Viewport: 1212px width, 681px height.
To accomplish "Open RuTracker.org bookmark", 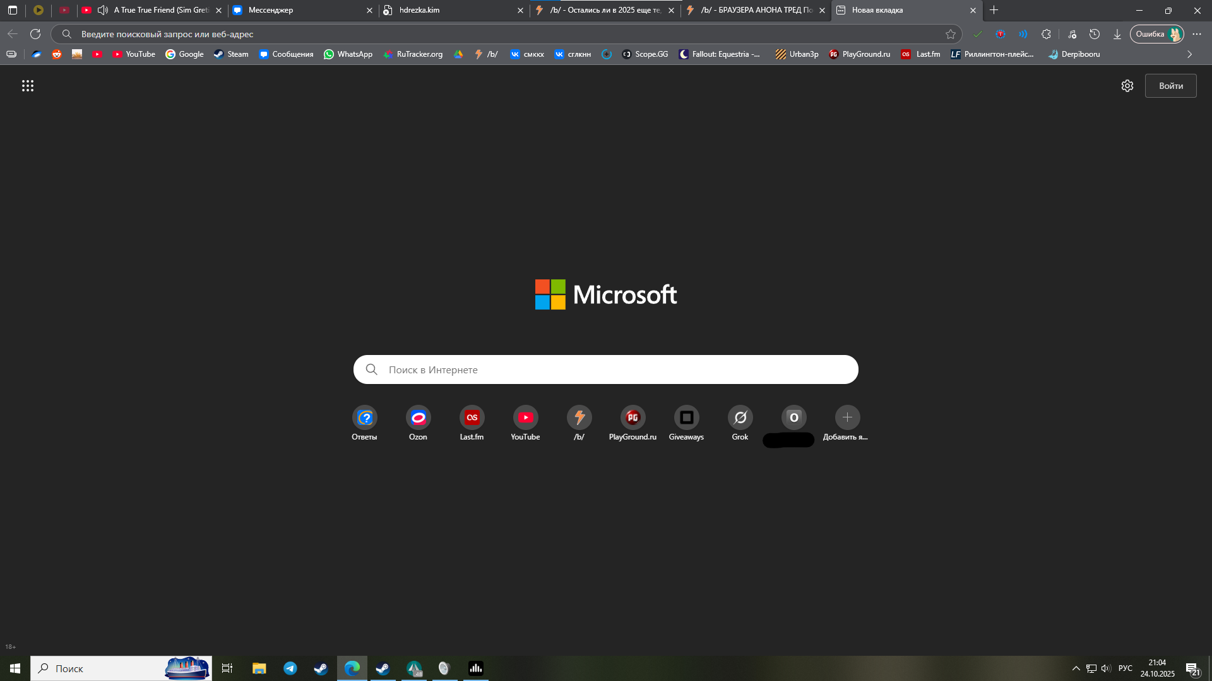I will click(x=413, y=54).
